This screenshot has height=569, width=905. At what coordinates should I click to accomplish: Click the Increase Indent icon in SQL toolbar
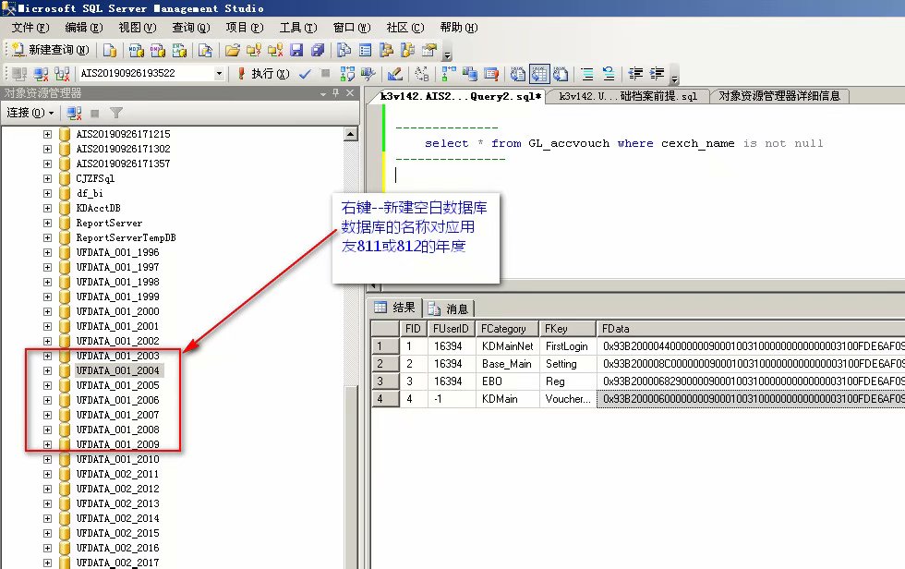click(x=658, y=74)
